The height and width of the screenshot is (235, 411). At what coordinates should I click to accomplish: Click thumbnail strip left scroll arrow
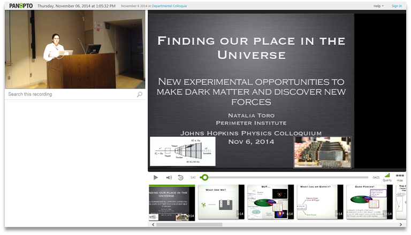click(x=153, y=224)
